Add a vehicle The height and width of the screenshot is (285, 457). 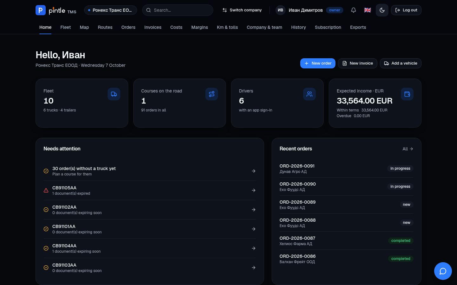pos(401,63)
